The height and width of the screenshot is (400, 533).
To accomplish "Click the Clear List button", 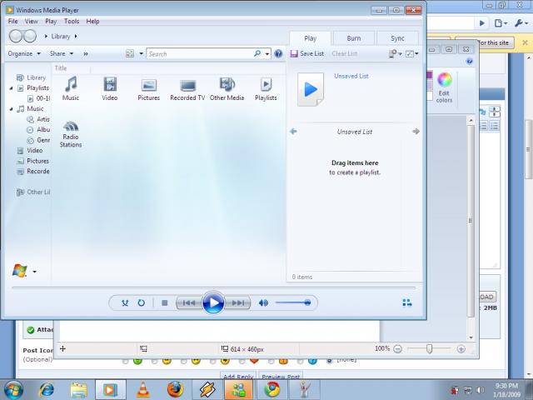I will (344, 53).
